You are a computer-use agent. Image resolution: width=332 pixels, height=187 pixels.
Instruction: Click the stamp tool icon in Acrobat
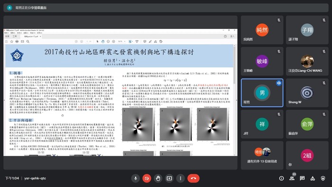pos(161,41)
